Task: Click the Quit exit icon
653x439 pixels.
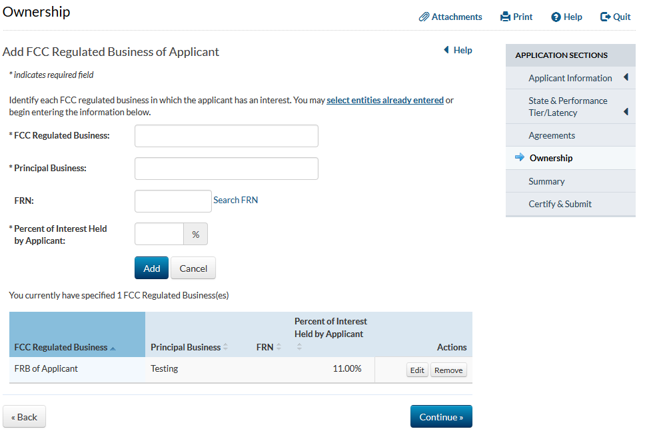Action: point(605,17)
